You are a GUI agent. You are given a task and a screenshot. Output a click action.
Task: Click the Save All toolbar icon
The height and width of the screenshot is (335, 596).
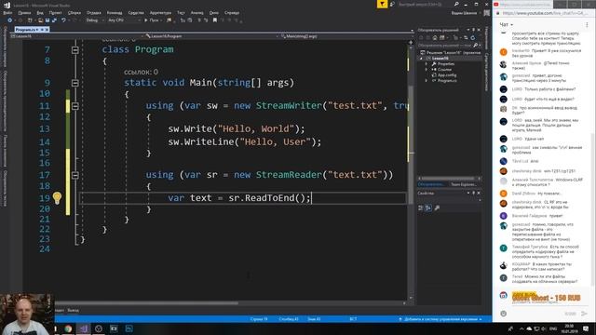(54, 20)
